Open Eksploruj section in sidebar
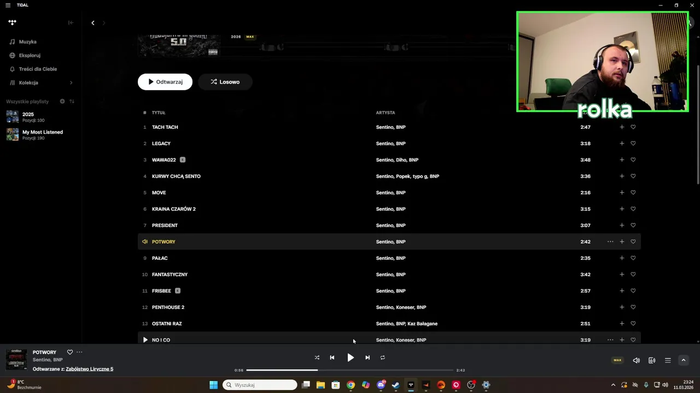The image size is (700, 393). pyautogui.click(x=30, y=55)
